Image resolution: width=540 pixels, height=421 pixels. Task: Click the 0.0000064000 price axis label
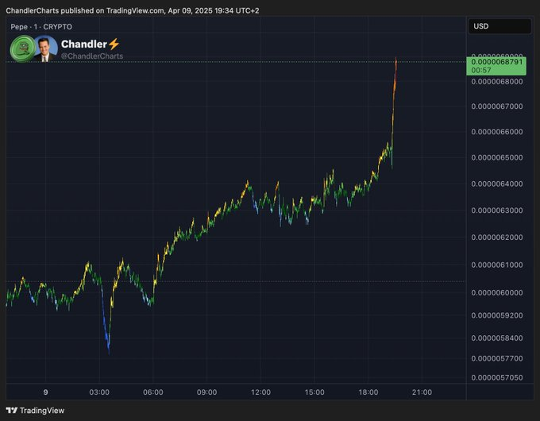(x=496, y=184)
